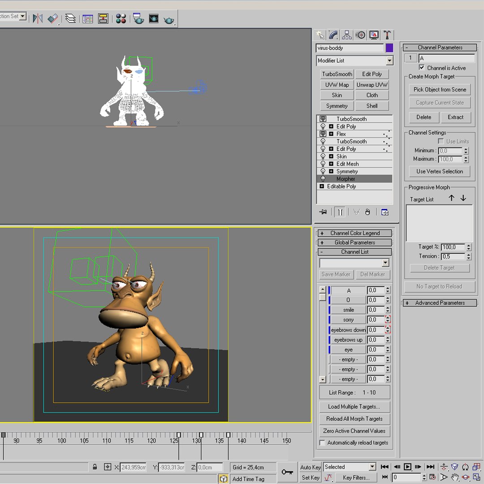Toggle Auto Key animation mode

(x=311, y=467)
